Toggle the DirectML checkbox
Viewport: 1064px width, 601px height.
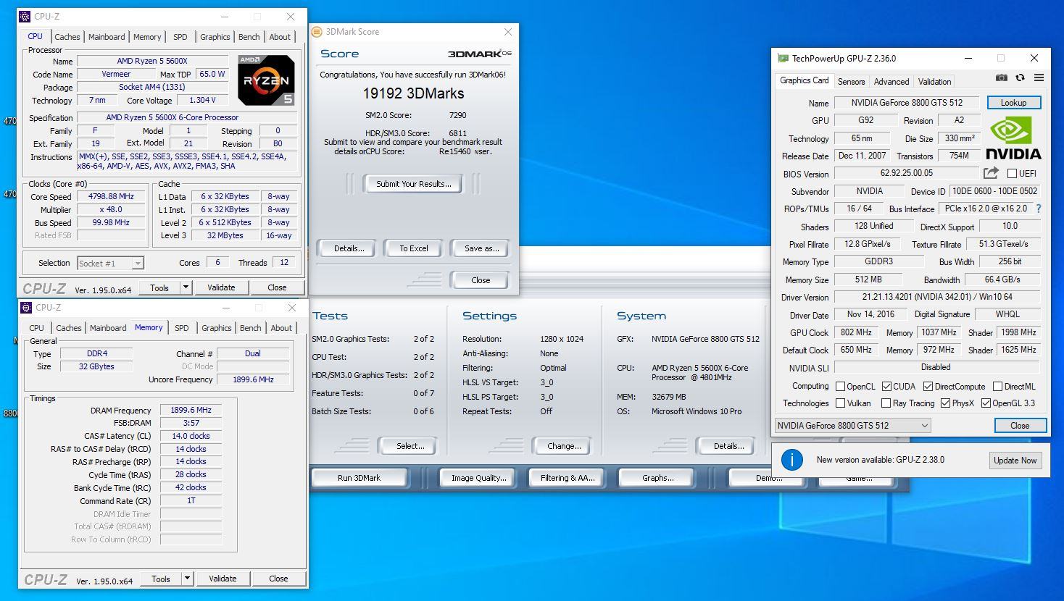point(997,387)
